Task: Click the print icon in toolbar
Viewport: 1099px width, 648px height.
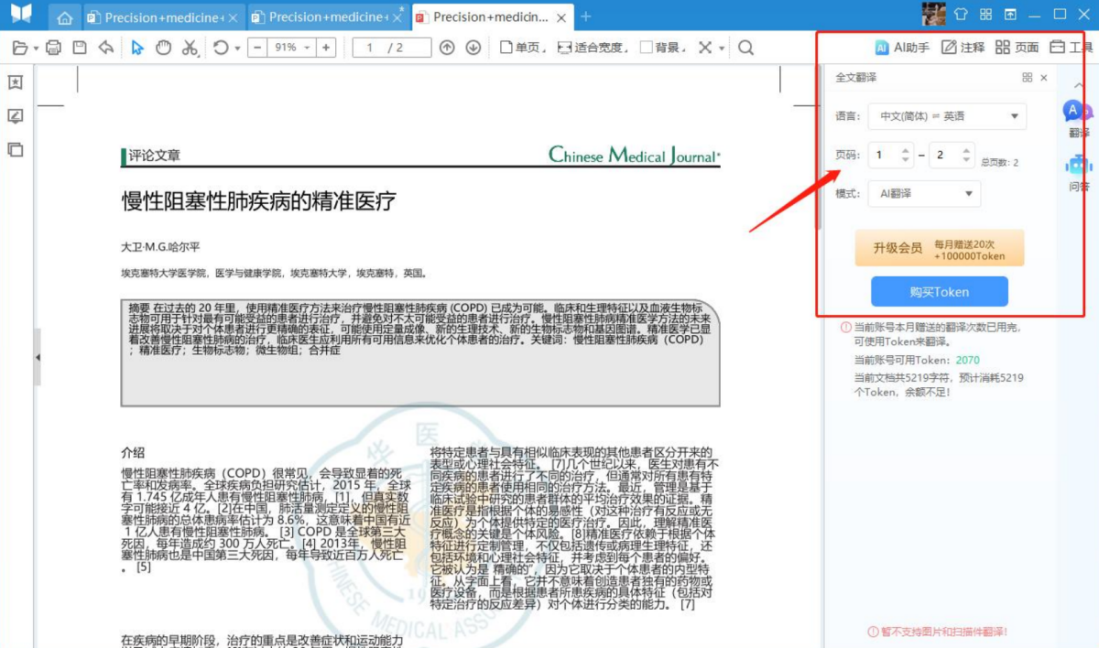Action: 53,48
